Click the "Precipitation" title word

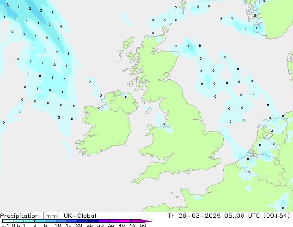coord(19,216)
